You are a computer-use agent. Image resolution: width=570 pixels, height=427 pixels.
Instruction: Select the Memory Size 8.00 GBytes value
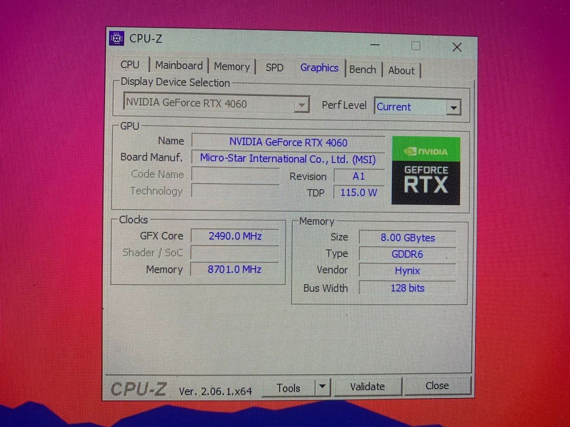[x=407, y=238]
